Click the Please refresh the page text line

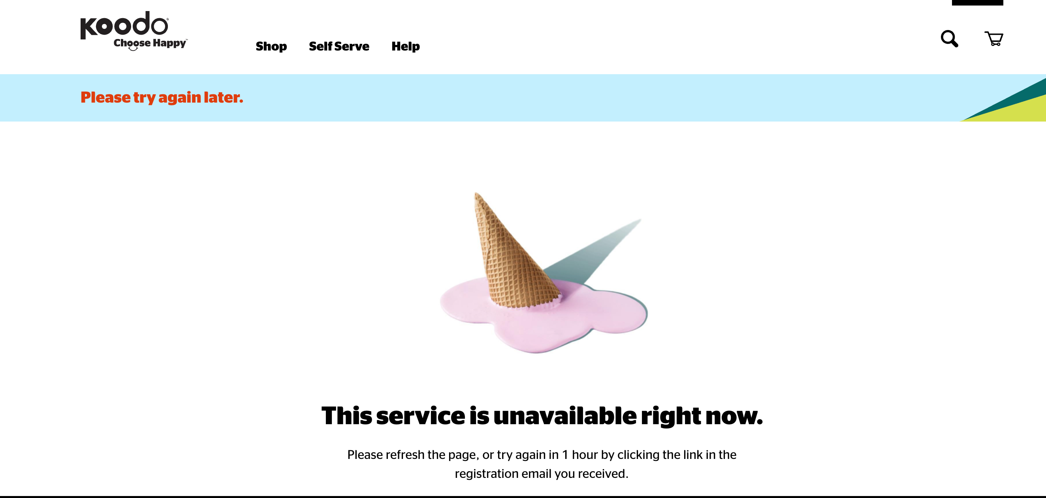point(542,455)
